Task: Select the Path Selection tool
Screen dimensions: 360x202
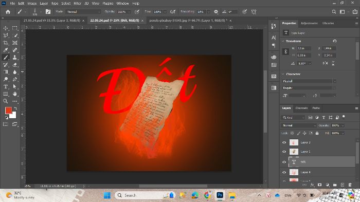Action: click(x=15, y=86)
